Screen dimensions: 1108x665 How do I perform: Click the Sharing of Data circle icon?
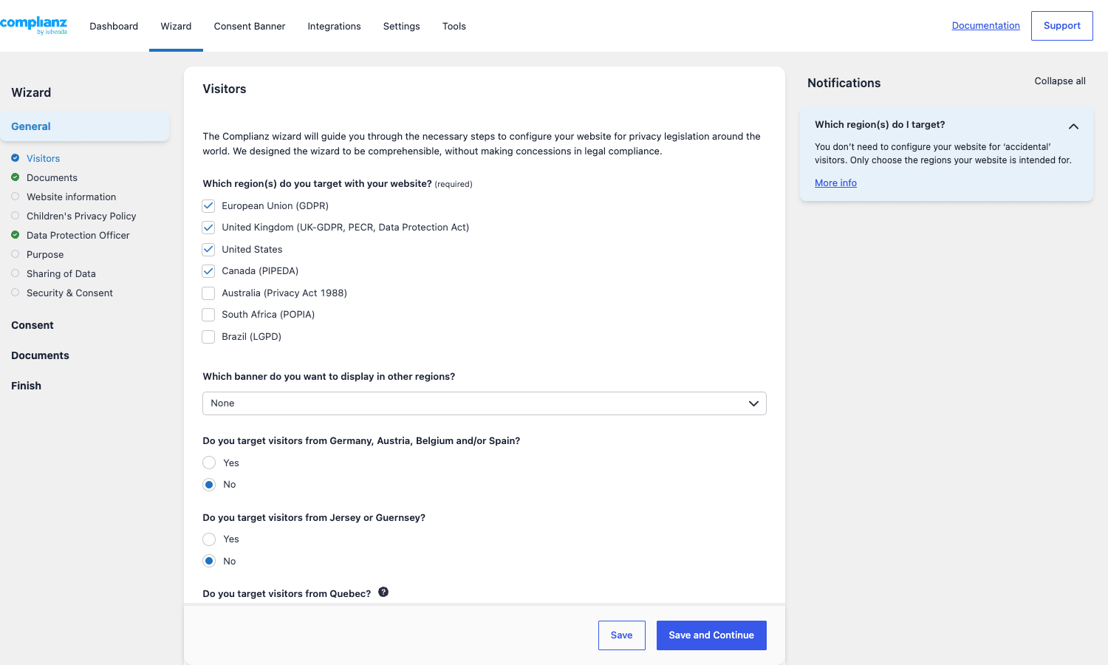(15, 273)
